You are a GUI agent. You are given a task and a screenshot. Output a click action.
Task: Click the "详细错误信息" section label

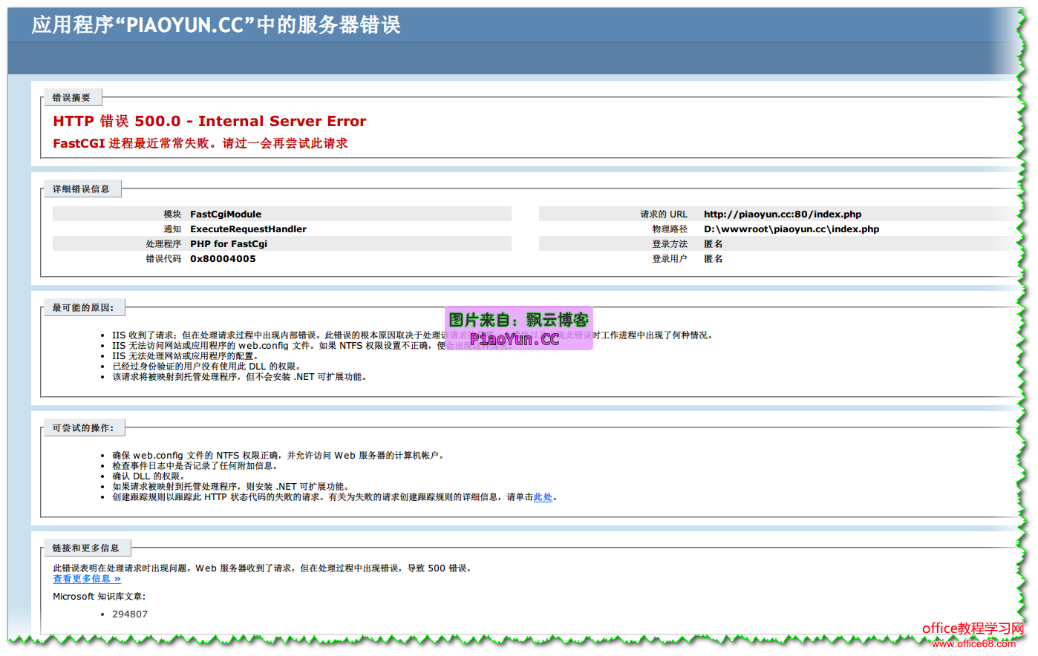[x=81, y=189]
